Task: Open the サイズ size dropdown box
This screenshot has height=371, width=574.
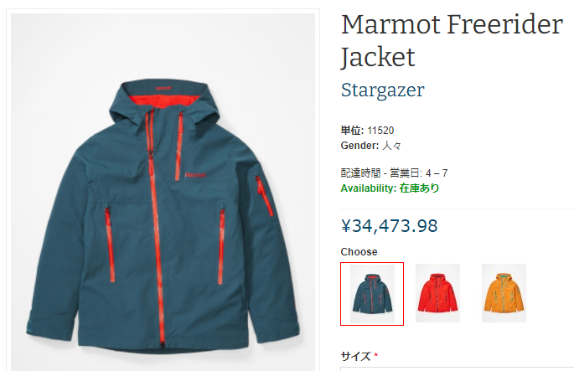Action: pyautogui.click(x=458, y=368)
